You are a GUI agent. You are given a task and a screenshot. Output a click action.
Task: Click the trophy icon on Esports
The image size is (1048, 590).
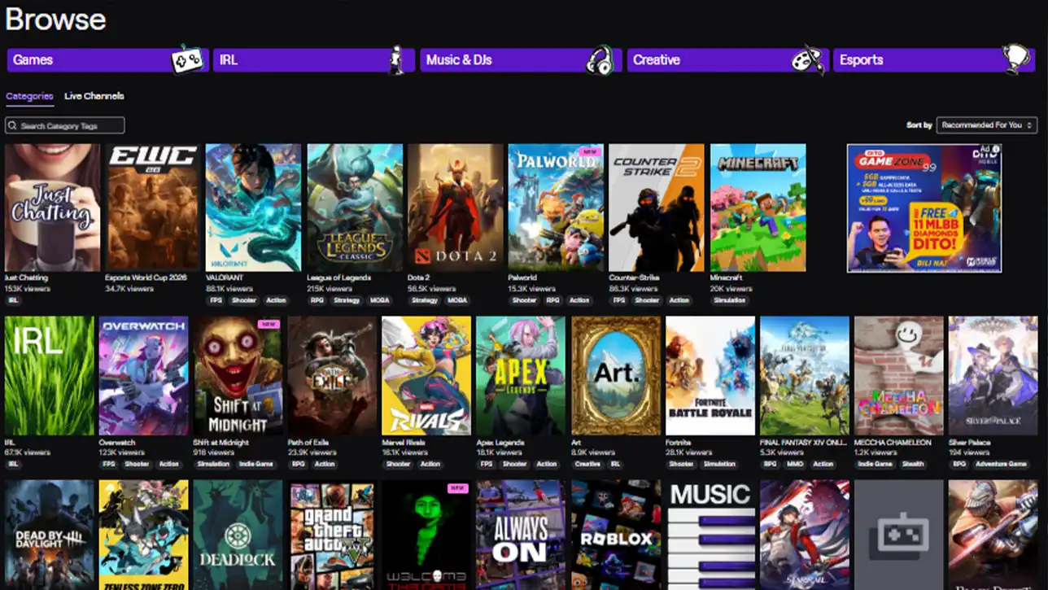coord(1016,59)
